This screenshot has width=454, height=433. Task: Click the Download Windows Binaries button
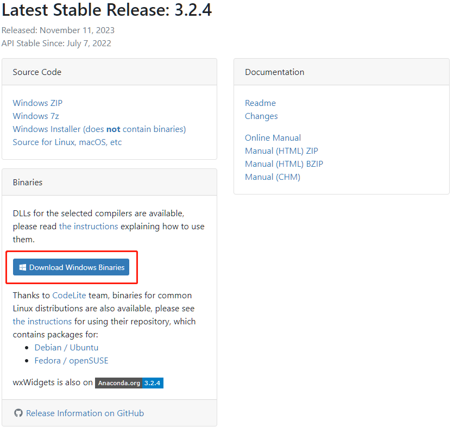(x=71, y=267)
